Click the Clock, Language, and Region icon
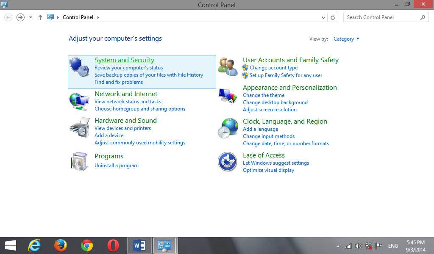434x254 pixels. pyautogui.click(x=228, y=128)
